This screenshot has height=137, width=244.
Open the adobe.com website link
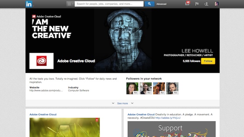(x=46, y=91)
